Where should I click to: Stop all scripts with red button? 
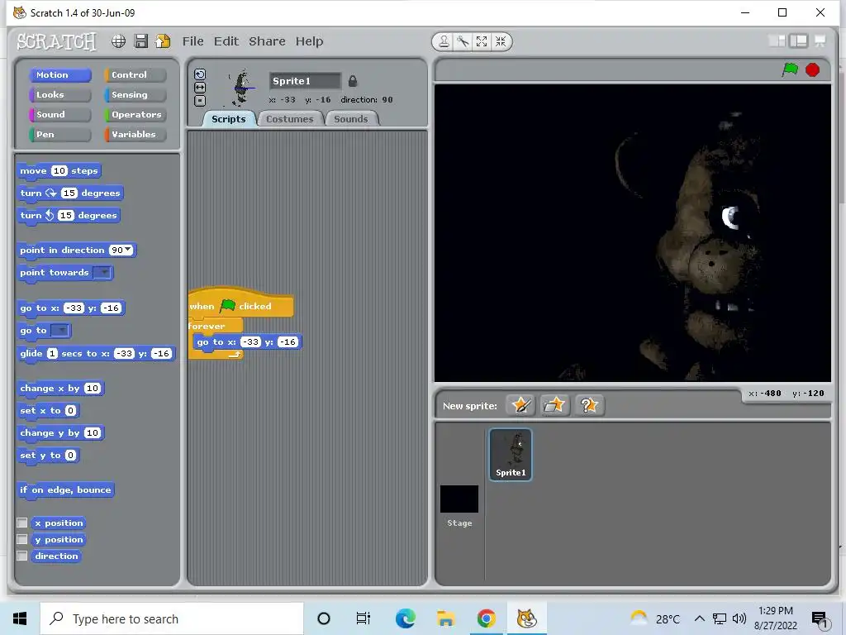click(813, 69)
